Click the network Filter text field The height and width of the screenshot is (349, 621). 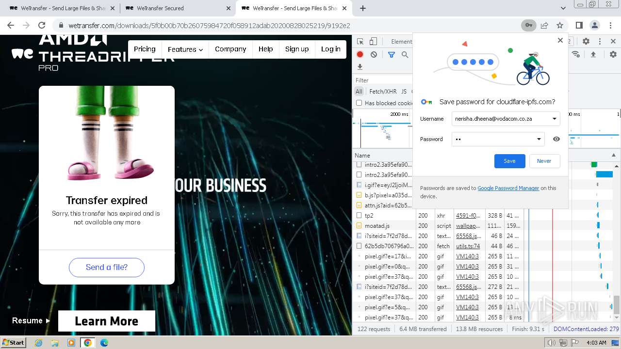pyautogui.click(x=383, y=80)
